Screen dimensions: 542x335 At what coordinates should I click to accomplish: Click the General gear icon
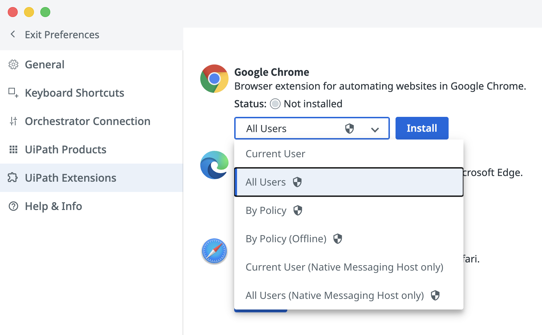click(13, 64)
